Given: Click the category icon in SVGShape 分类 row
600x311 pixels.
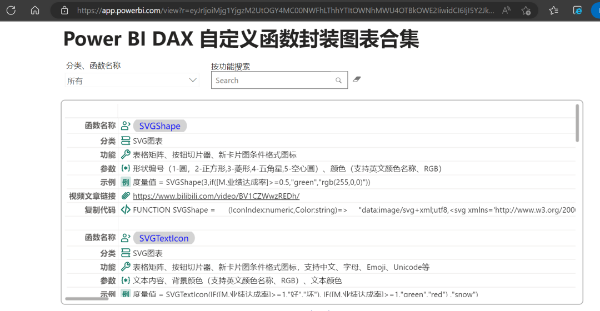Looking at the screenshot, I should coord(126,141).
